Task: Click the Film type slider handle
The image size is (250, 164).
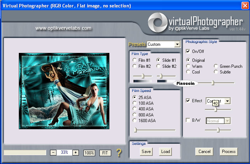Action: tap(143, 76)
